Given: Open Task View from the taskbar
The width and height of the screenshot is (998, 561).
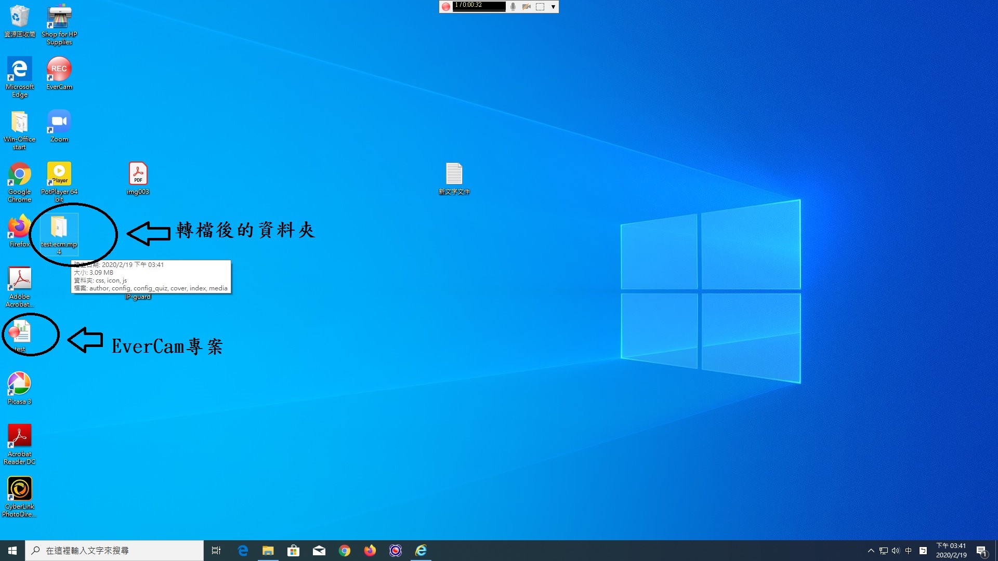Looking at the screenshot, I should [216, 551].
